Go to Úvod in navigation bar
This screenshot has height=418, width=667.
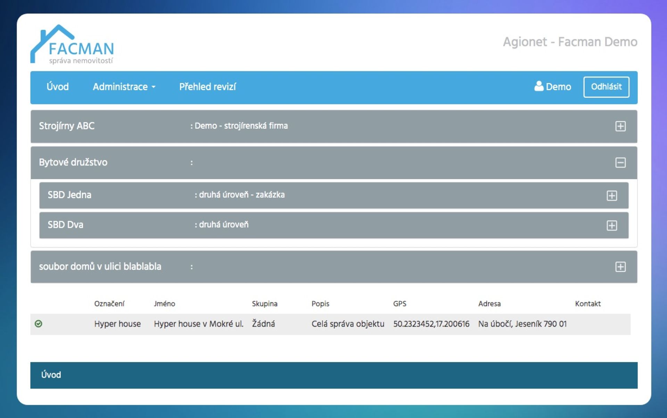[58, 87]
